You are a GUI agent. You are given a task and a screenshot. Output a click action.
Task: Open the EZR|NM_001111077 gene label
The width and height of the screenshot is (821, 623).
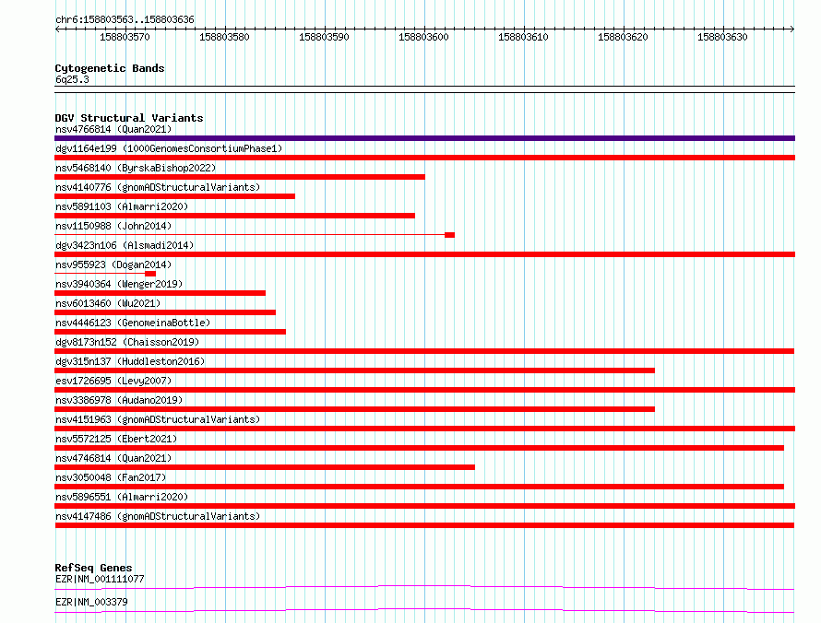pyautogui.click(x=100, y=579)
